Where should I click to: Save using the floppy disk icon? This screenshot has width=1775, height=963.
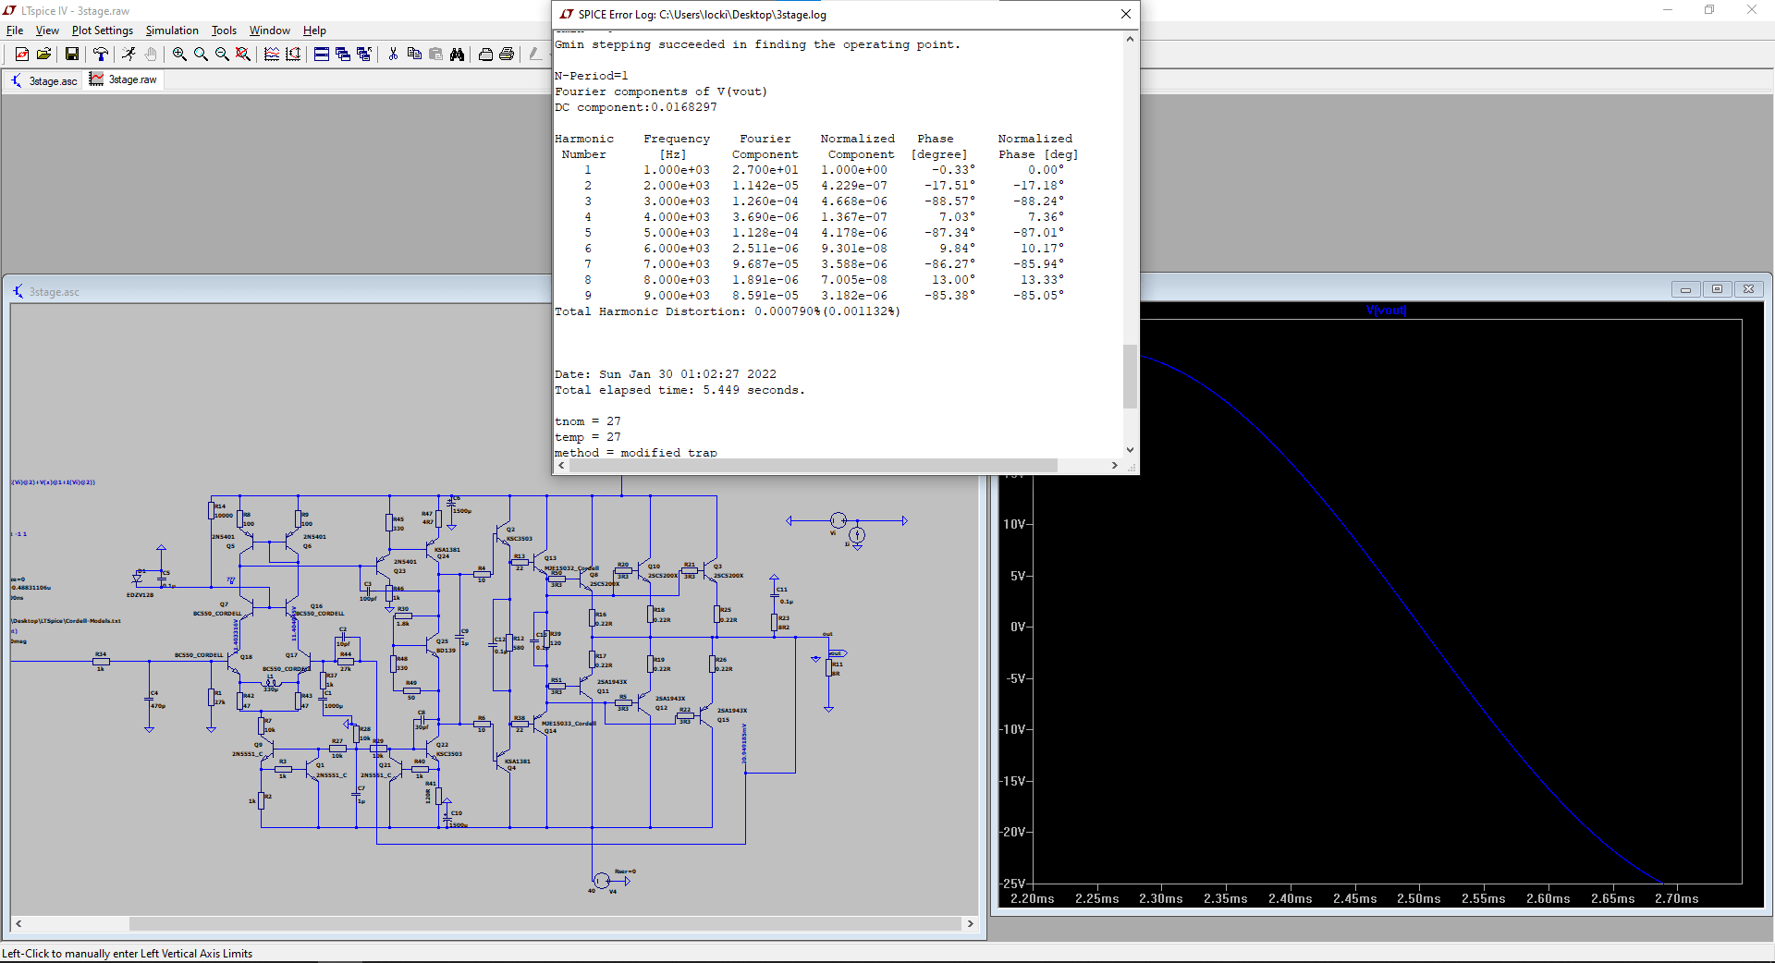[71, 55]
